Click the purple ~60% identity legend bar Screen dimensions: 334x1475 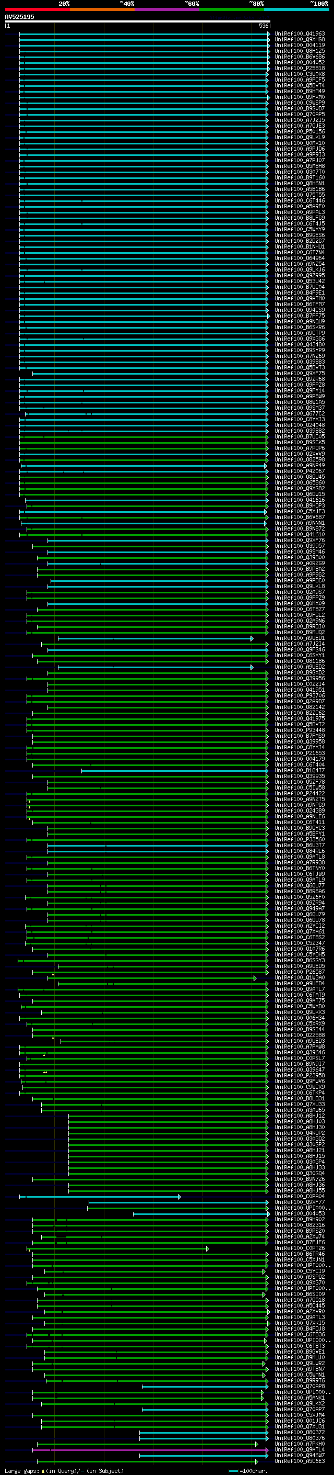pos(168,9)
